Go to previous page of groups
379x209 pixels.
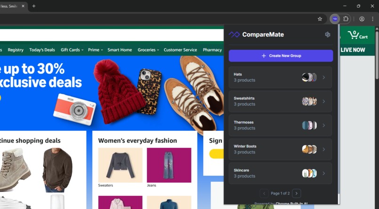[x=264, y=193]
